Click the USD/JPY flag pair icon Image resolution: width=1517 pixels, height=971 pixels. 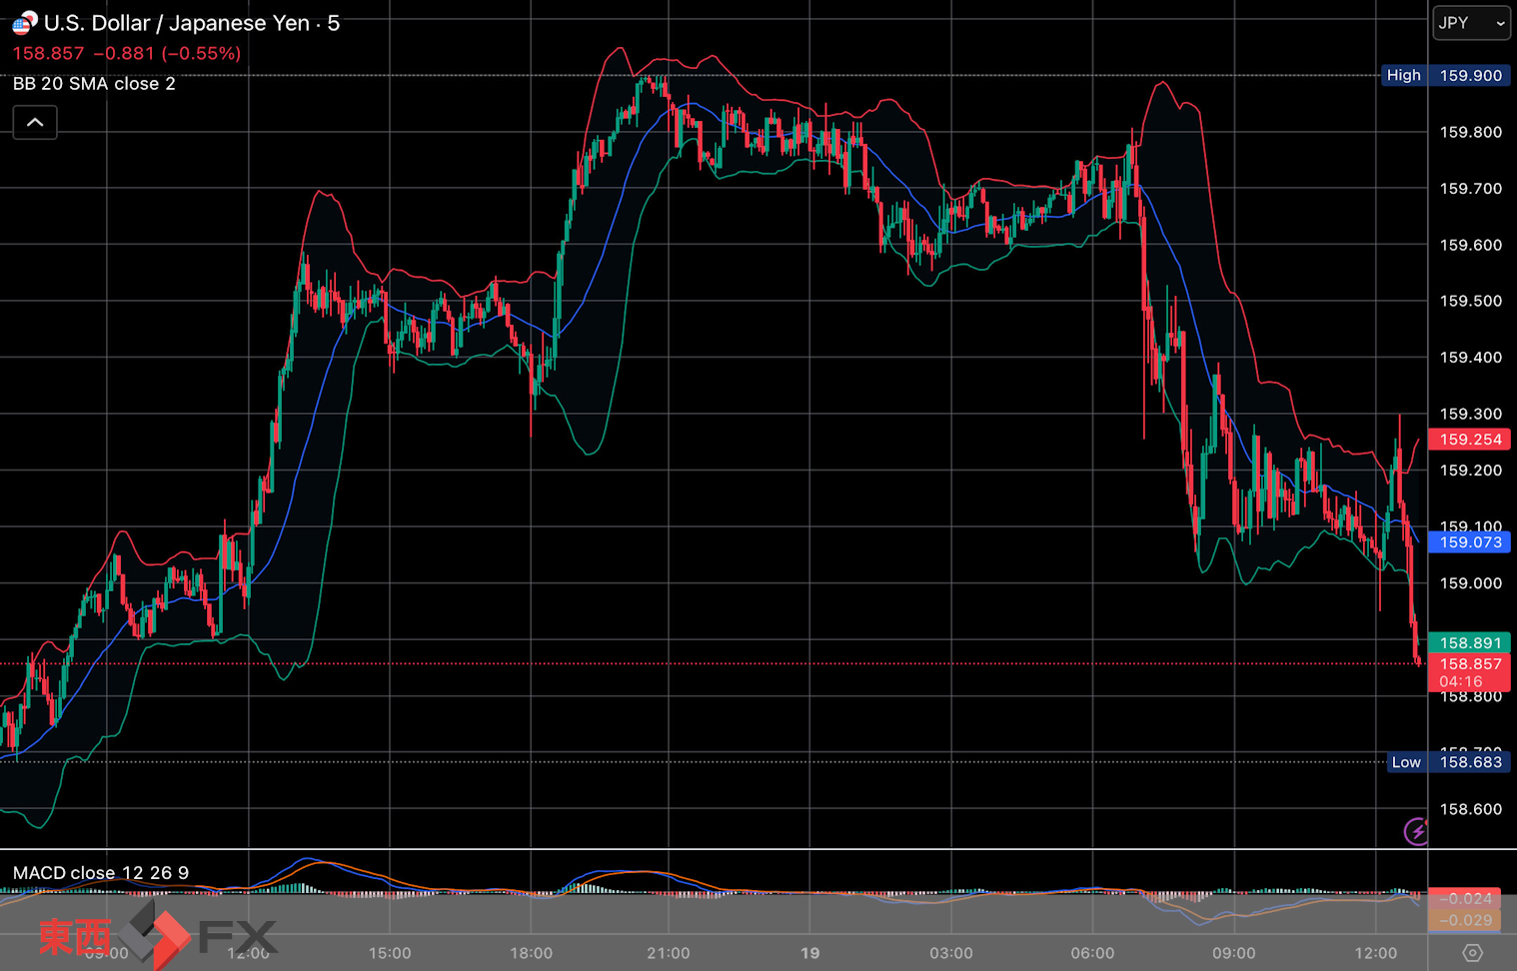click(24, 22)
